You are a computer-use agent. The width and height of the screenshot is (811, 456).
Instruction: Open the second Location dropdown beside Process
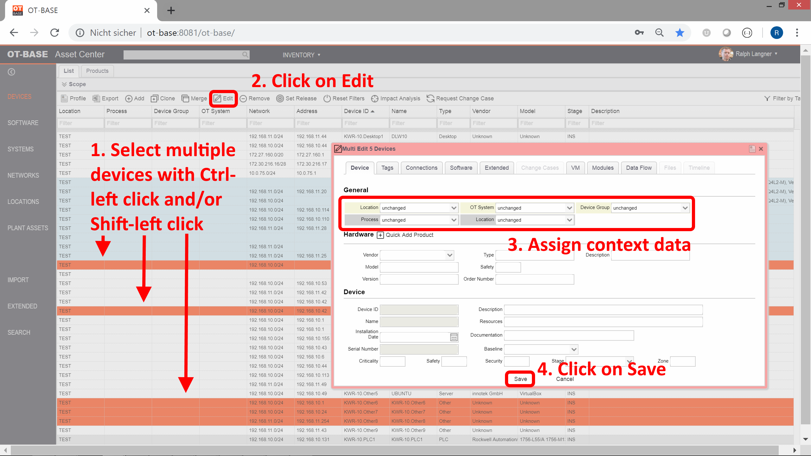tap(535, 220)
